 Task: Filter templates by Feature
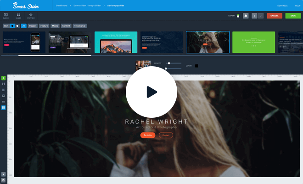click(44, 26)
